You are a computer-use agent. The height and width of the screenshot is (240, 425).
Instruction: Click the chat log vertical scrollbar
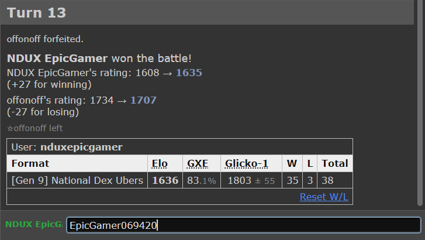click(x=420, y=102)
